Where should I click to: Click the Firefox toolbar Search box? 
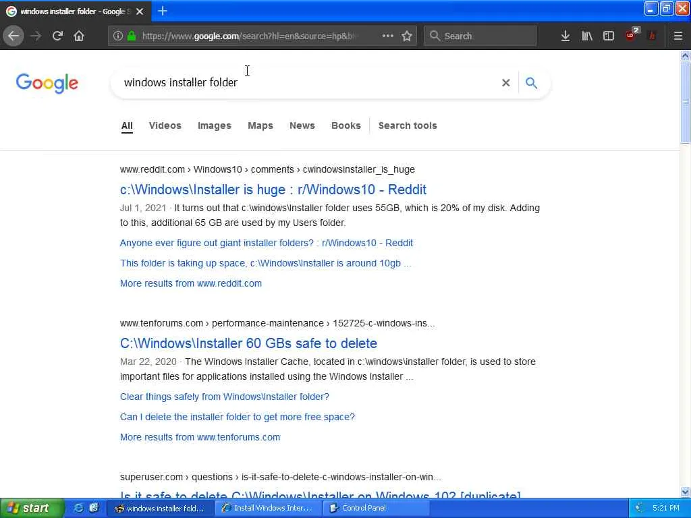(480, 36)
